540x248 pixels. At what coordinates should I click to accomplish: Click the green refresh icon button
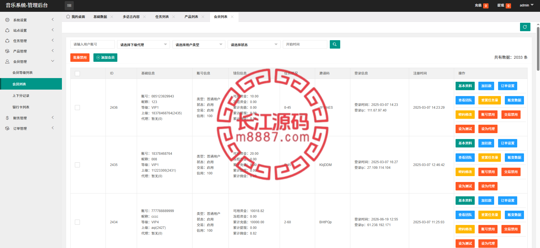[x=525, y=27]
